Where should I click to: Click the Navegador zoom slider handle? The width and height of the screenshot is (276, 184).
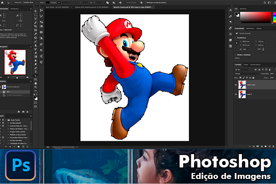(17, 78)
